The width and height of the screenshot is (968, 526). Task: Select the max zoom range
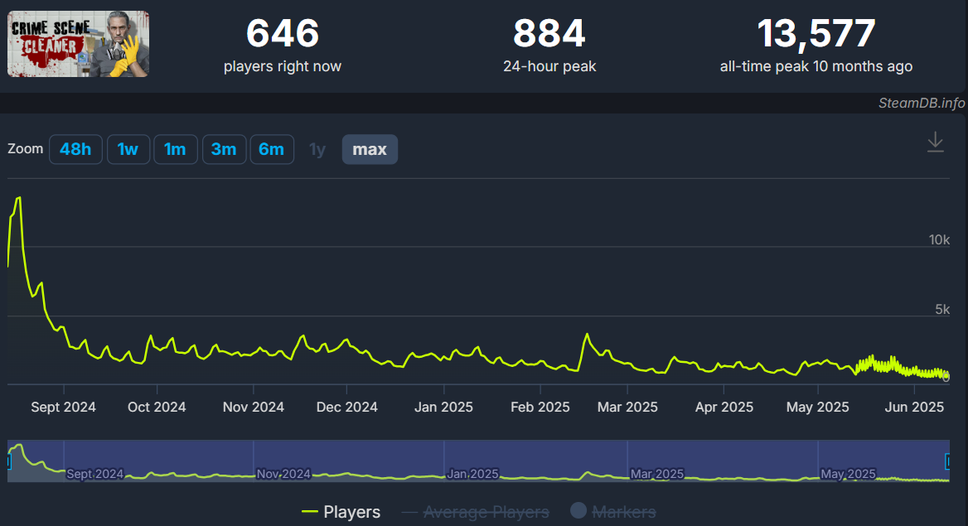[x=370, y=149]
